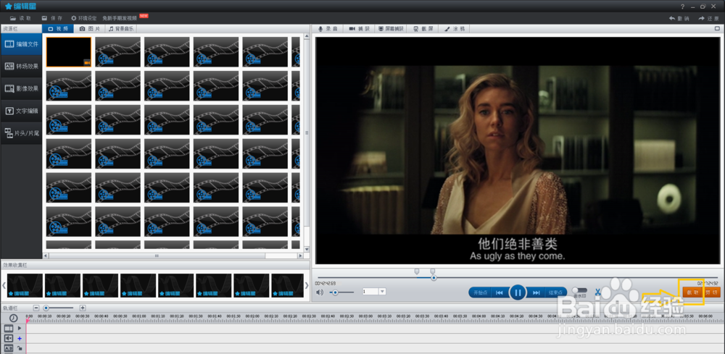Adjust the preview volume slider
Image resolution: width=725 pixels, height=354 pixels.
coord(341,292)
